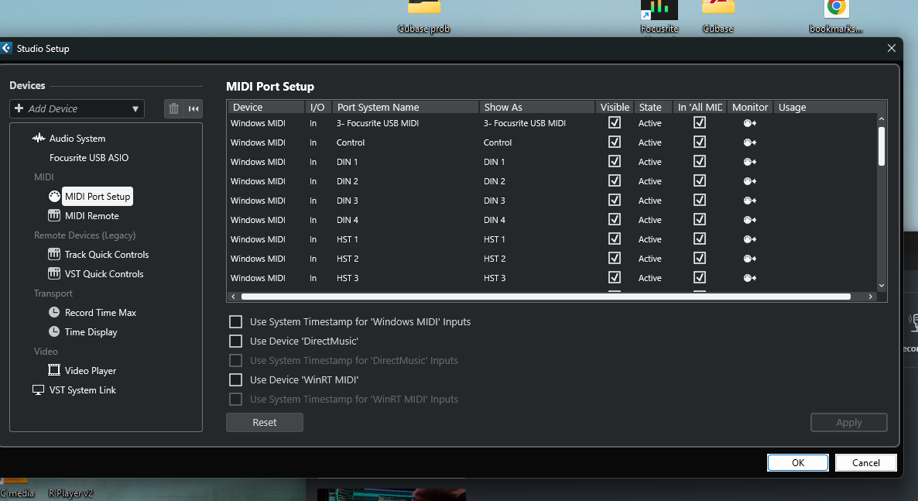Toggle Visible for 3- Focusrite USB MIDI

click(x=614, y=122)
